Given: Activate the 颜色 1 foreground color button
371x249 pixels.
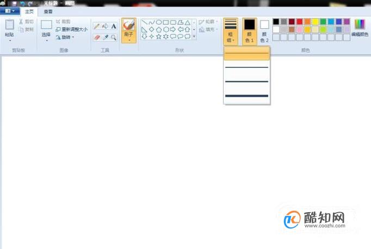Looking at the screenshot, I should pos(249,31).
